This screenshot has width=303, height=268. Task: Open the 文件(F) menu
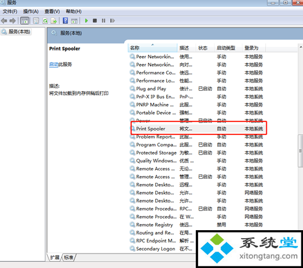[10, 11]
